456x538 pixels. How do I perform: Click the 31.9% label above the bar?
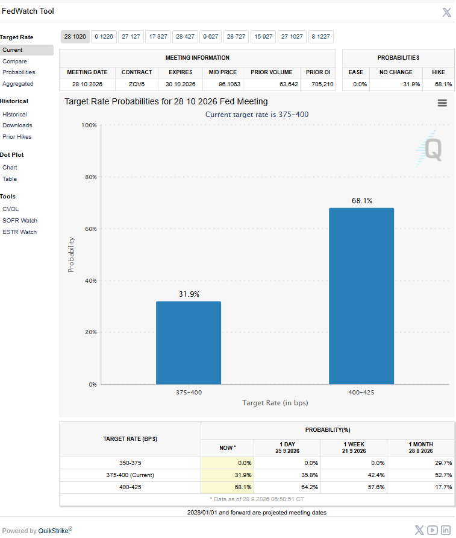189,294
